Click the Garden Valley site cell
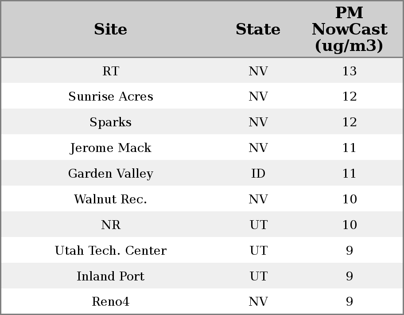 coord(111,174)
